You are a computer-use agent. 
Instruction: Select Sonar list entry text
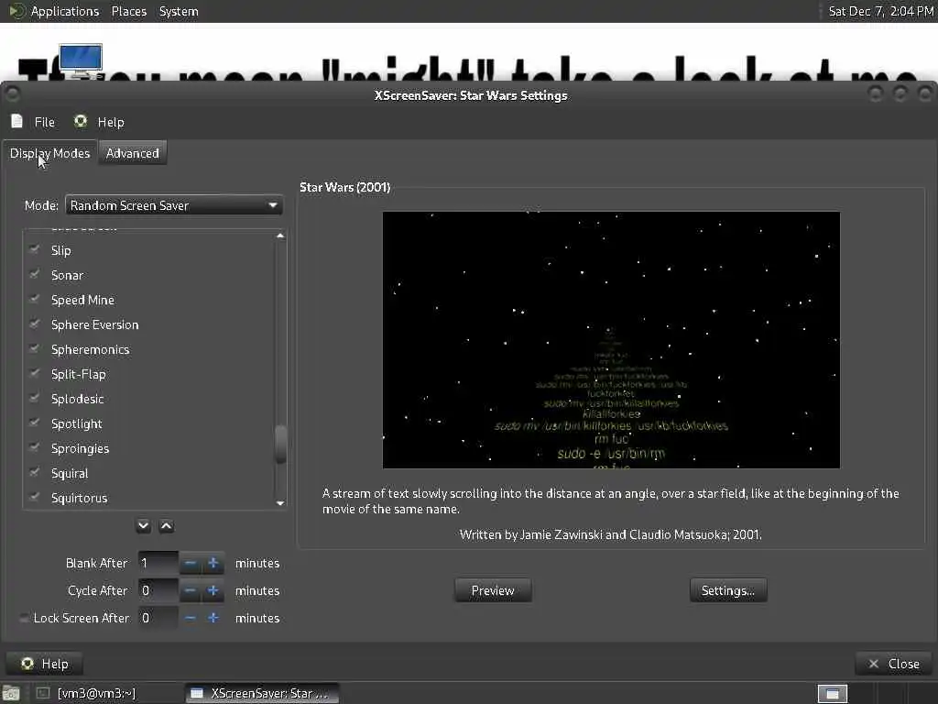point(67,275)
